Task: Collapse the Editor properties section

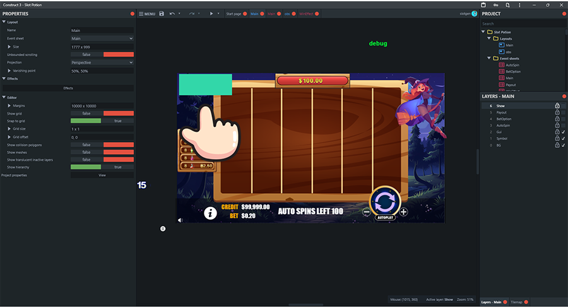Action: [4, 97]
